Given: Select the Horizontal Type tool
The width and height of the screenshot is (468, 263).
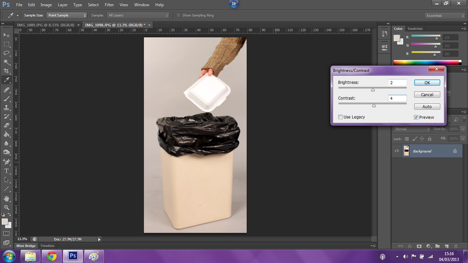Looking at the screenshot, I should coord(7,171).
